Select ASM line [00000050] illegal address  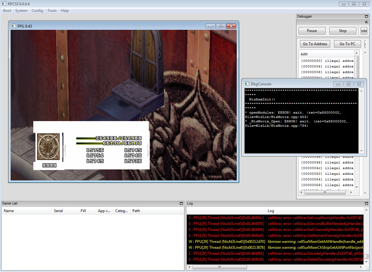(327, 174)
